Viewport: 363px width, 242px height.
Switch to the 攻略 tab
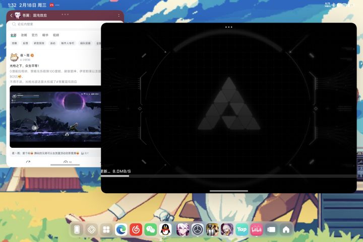(24, 35)
